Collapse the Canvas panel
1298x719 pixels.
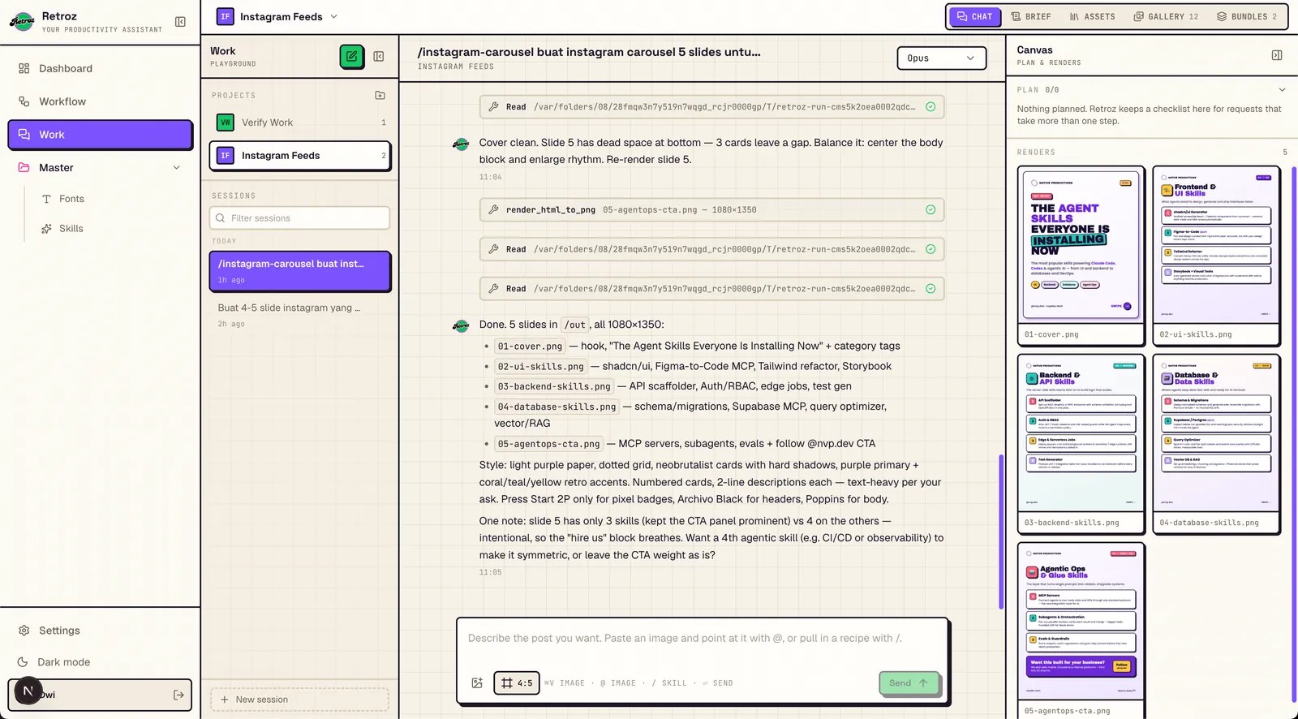(x=1277, y=55)
